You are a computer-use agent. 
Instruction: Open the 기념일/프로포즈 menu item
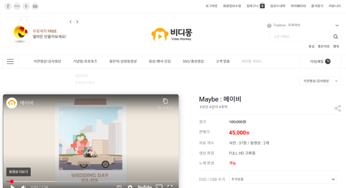click(85, 61)
